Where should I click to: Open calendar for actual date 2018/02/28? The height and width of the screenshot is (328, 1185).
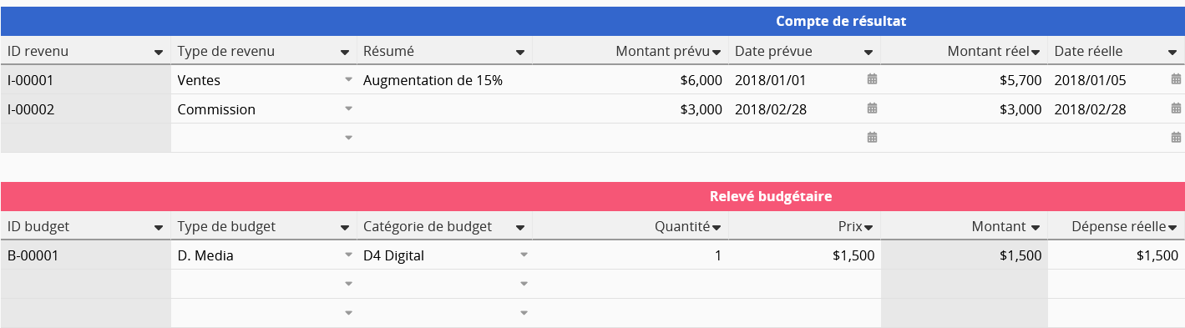[1176, 108]
